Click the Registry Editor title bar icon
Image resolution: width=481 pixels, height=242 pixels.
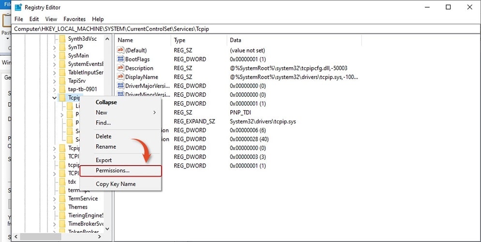(18, 7)
